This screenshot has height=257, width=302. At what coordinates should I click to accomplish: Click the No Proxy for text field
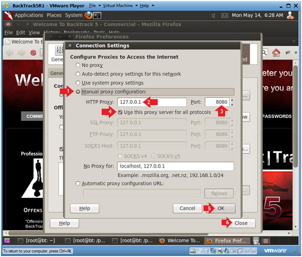pyautogui.click(x=176, y=166)
